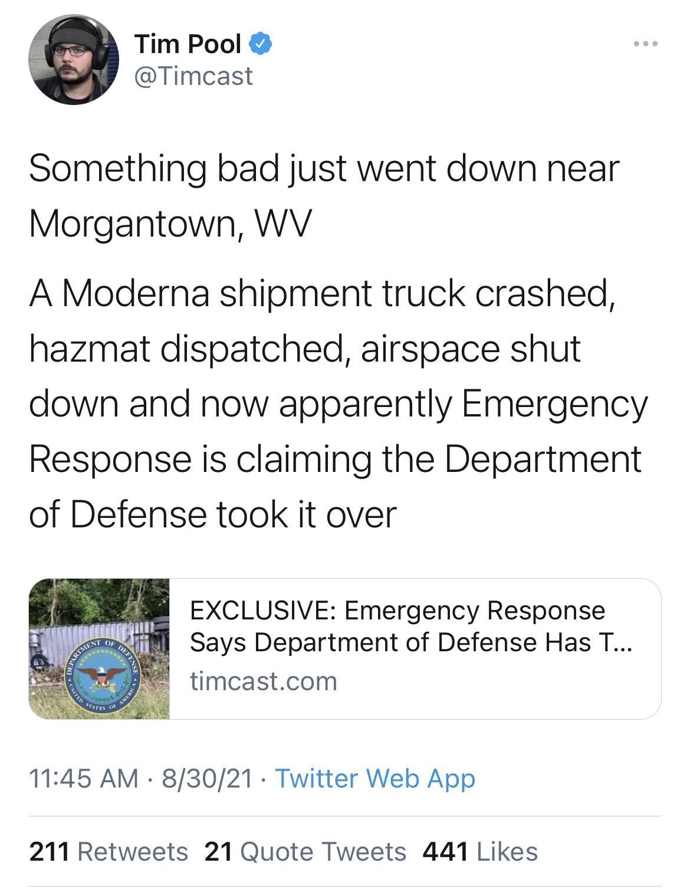Screen dimensions: 690x889
Task: Open the three-dot tweet options menu
Action: (x=646, y=44)
